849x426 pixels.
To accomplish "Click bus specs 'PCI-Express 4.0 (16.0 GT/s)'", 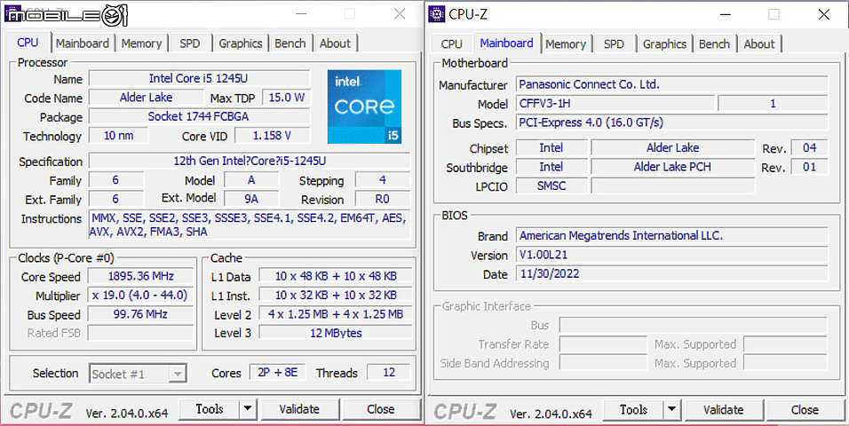I will coord(672,122).
